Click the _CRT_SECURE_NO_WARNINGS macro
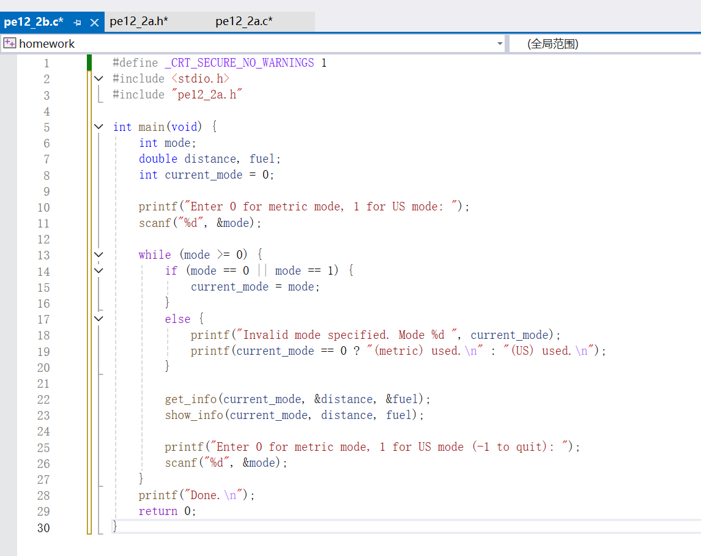 coord(239,63)
